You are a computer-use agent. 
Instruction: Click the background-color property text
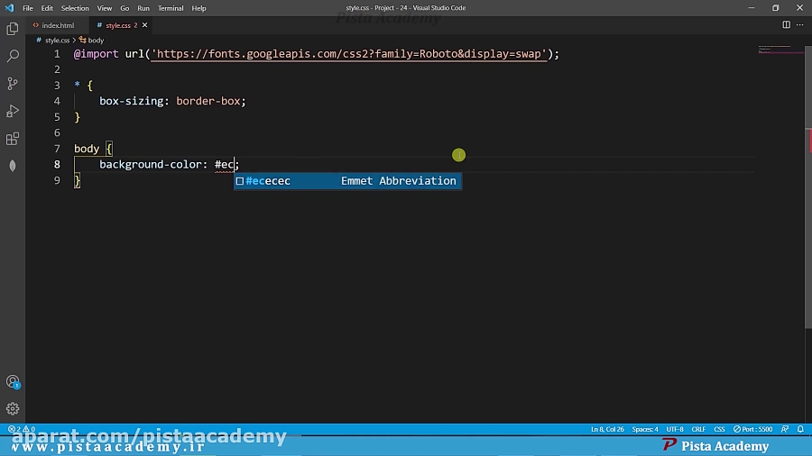[x=150, y=164]
